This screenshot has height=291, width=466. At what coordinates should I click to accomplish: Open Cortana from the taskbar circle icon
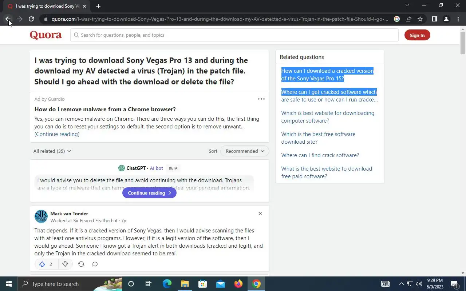[x=131, y=284]
